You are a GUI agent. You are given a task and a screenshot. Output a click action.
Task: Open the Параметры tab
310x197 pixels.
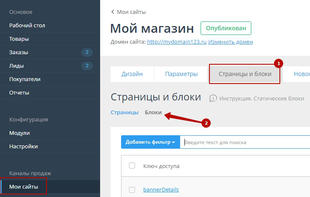pos(181,74)
